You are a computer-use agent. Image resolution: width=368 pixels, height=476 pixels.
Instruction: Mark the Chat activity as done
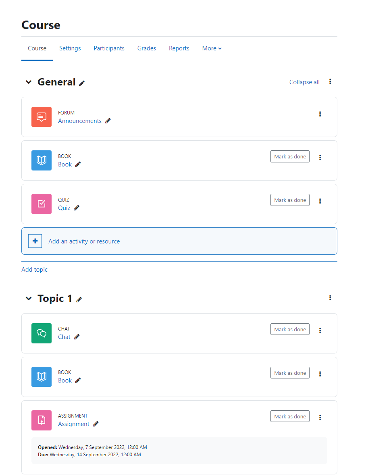290,329
